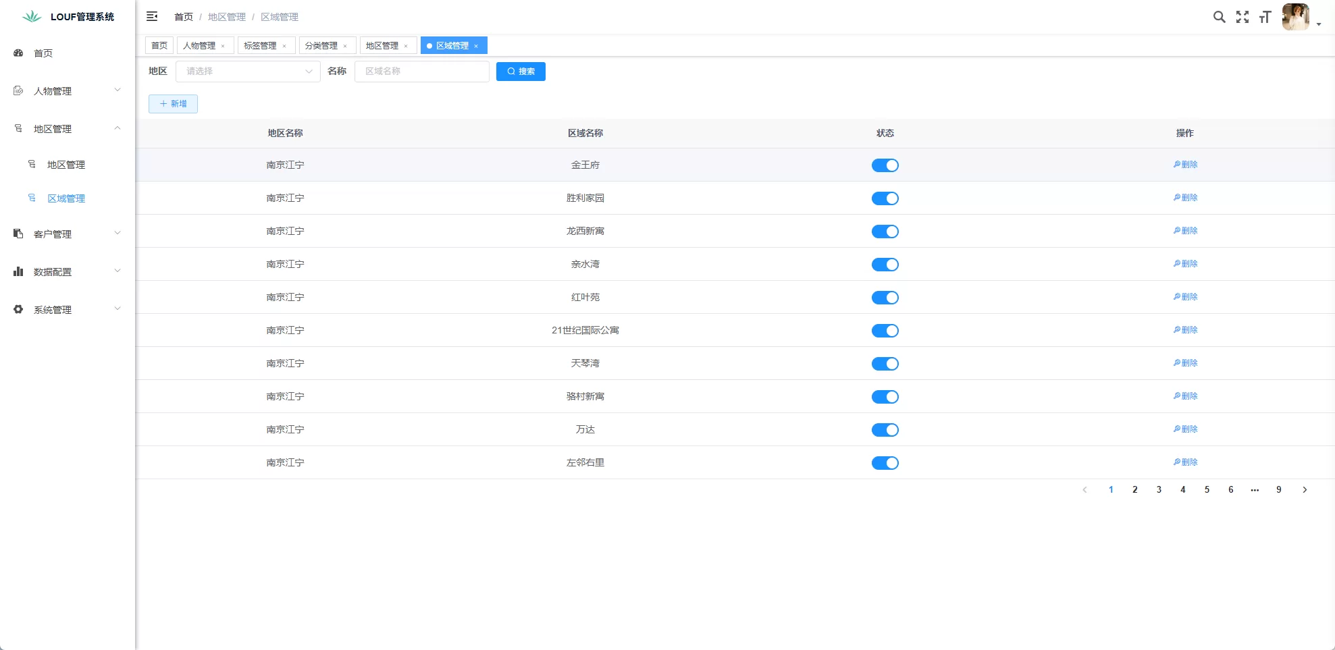Click the blue 搜索 button
Viewport: 1335px width, 650px height.
521,72
